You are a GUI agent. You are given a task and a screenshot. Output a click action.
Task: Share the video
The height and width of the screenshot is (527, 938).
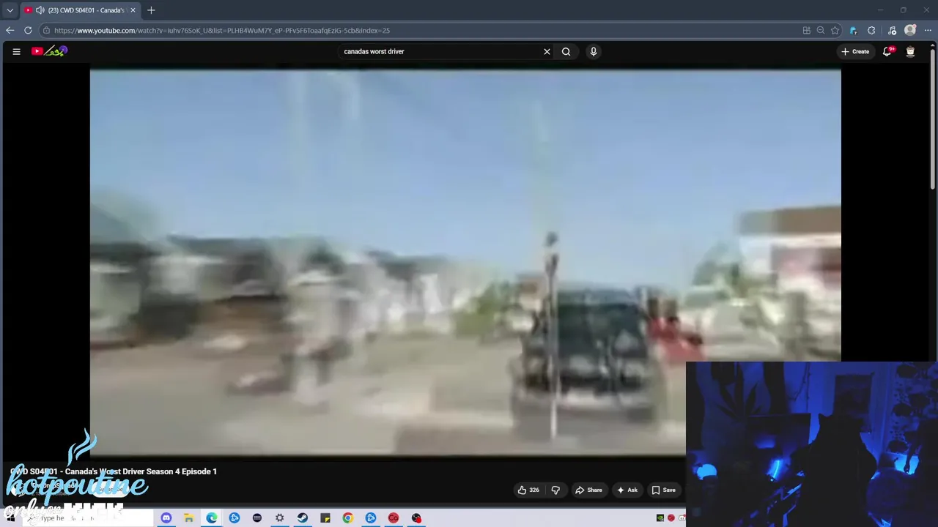pyautogui.click(x=588, y=490)
